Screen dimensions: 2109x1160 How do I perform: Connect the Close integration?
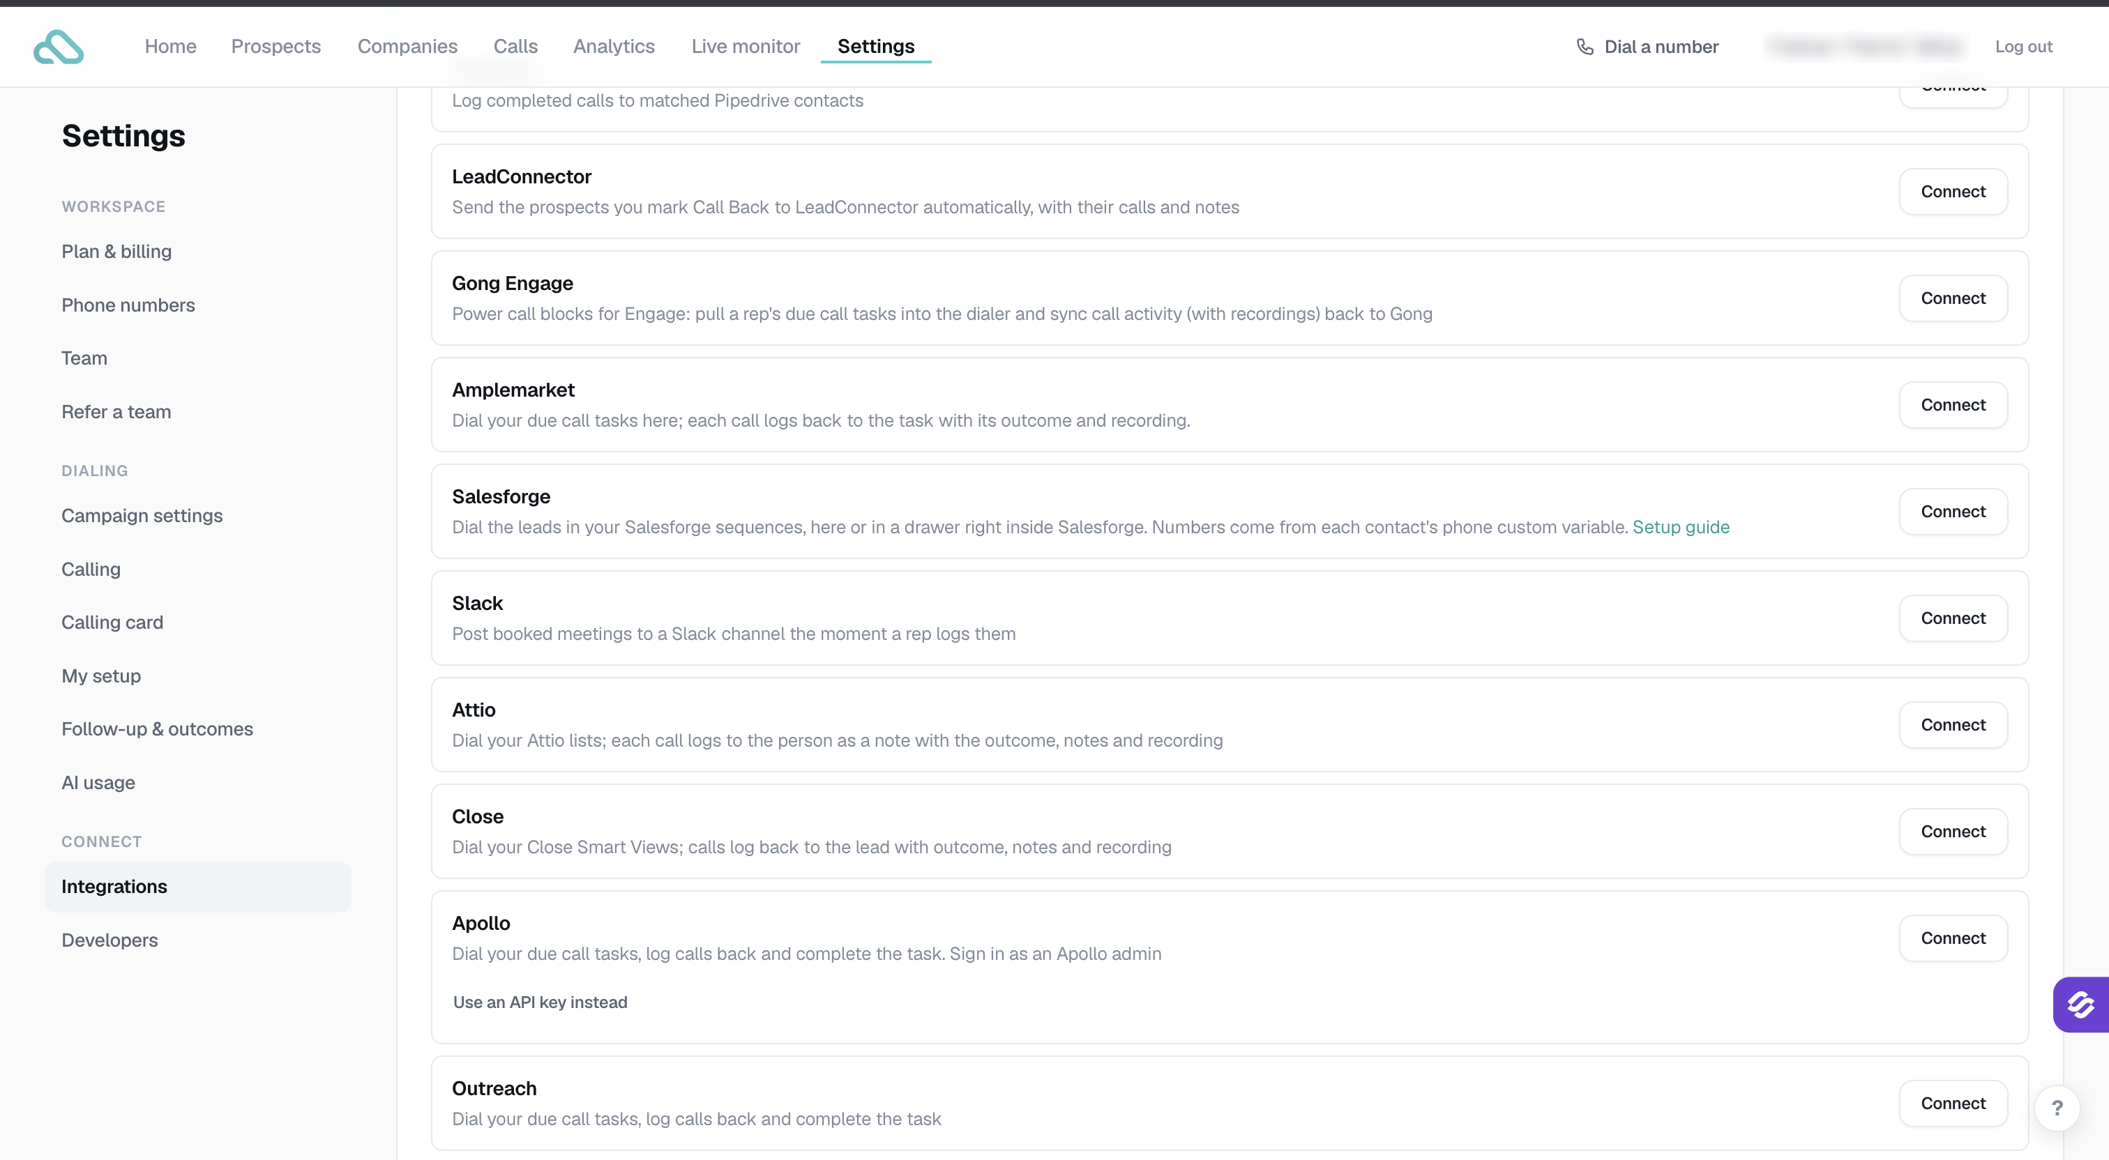[x=1953, y=831]
